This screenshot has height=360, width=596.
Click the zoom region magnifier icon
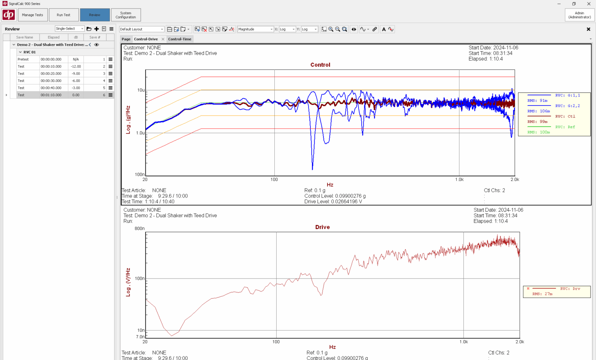click(345, 29)
